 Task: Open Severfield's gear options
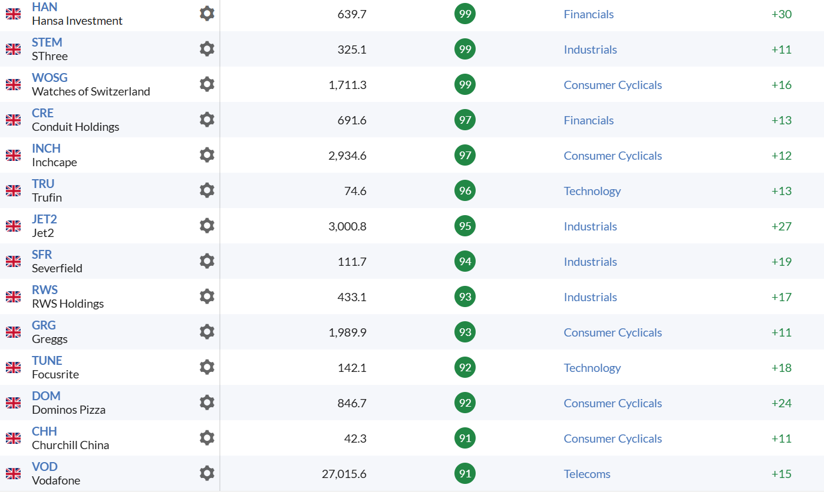[207, 261]
